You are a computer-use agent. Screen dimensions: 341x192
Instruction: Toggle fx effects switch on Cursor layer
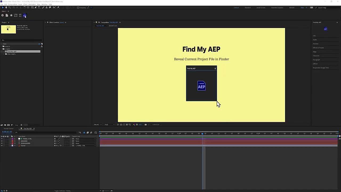click(x=61, y=146)
